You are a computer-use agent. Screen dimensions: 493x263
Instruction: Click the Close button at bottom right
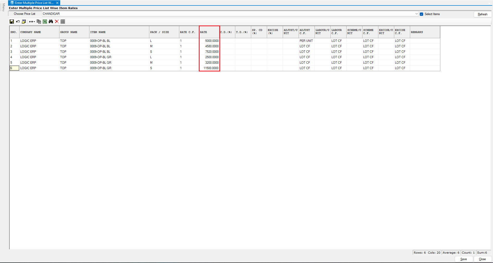482,259
